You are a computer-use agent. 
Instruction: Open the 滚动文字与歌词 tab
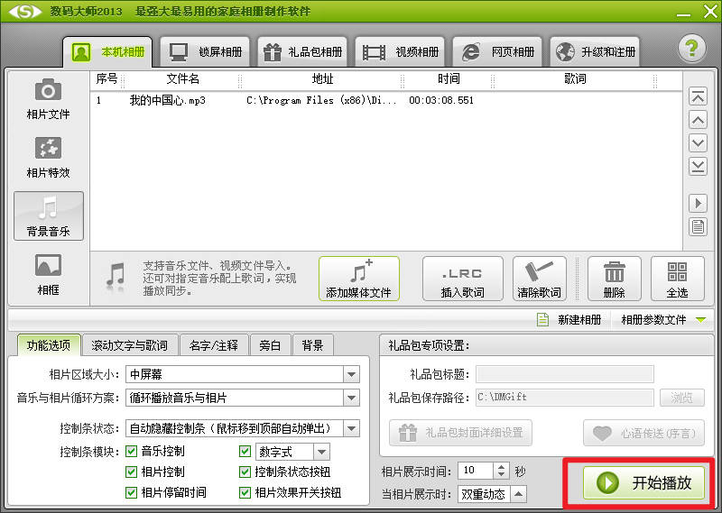(129, 345)
